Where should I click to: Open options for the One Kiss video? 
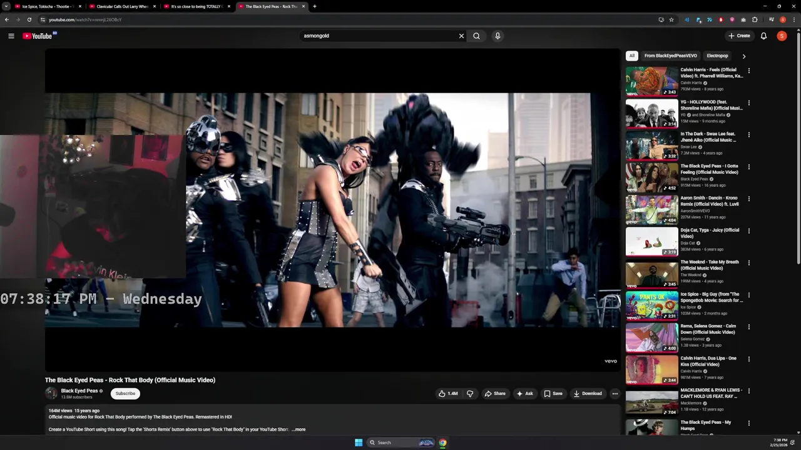[749, 359]
